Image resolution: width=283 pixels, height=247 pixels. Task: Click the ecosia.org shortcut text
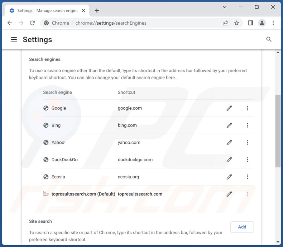pyautogui.click(x=128, y=177)
